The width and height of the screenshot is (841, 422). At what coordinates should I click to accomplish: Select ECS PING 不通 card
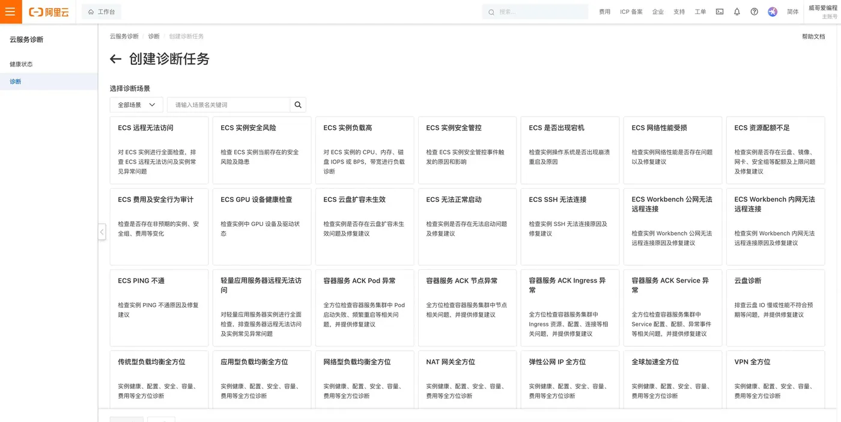click(x=159, y=308)
